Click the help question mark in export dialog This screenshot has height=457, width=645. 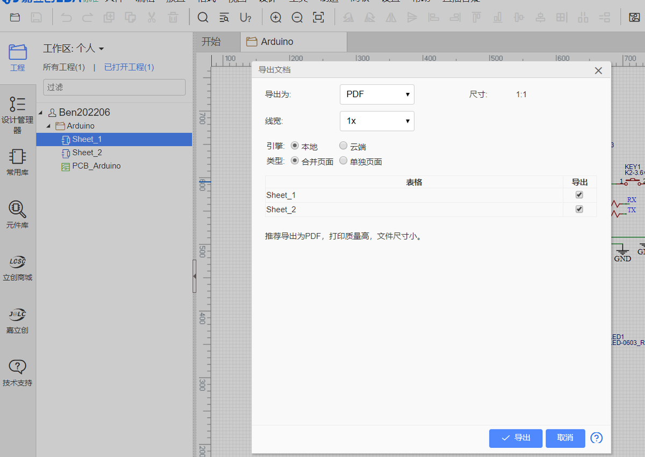tap(596, 438)
